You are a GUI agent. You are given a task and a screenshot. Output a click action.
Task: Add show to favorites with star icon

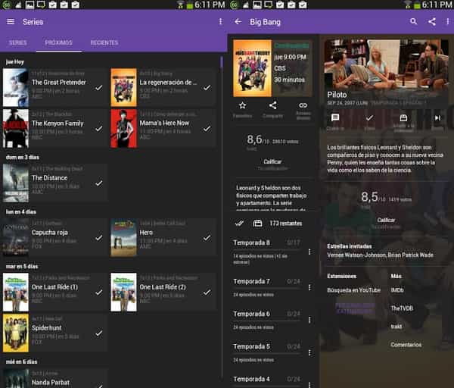pyautogui.click(x=243, y=106)
